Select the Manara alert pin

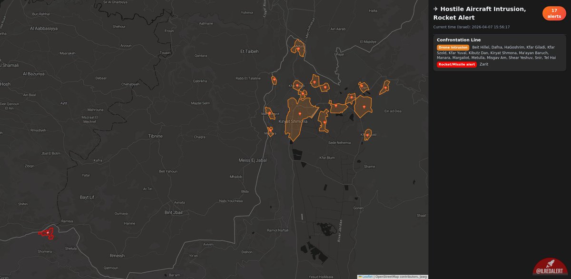click(x=270, y=130)
